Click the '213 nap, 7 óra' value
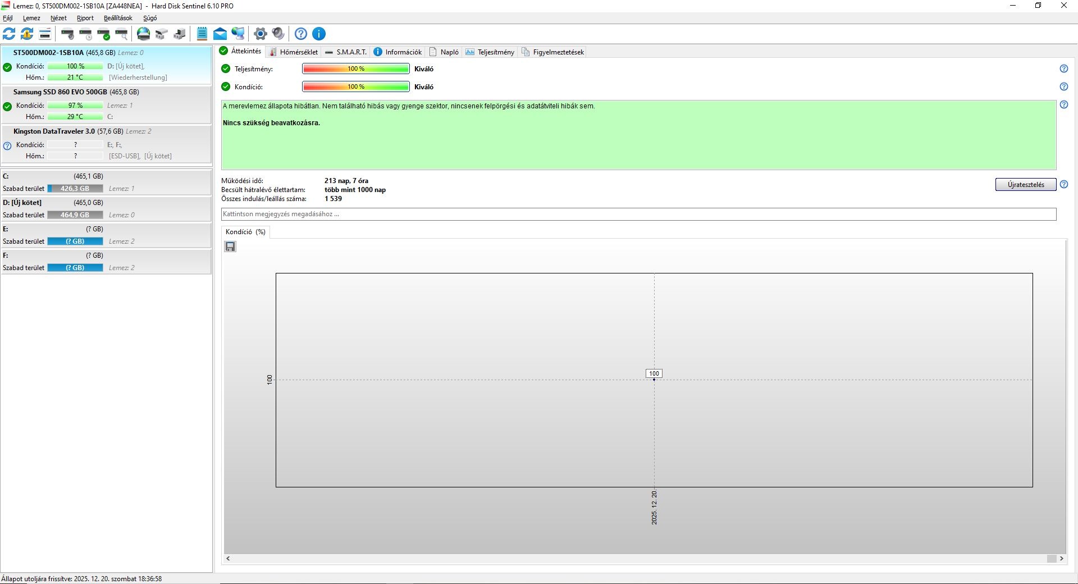The height and width of the screenshot is (584, 1078). (x=346, y=181)
